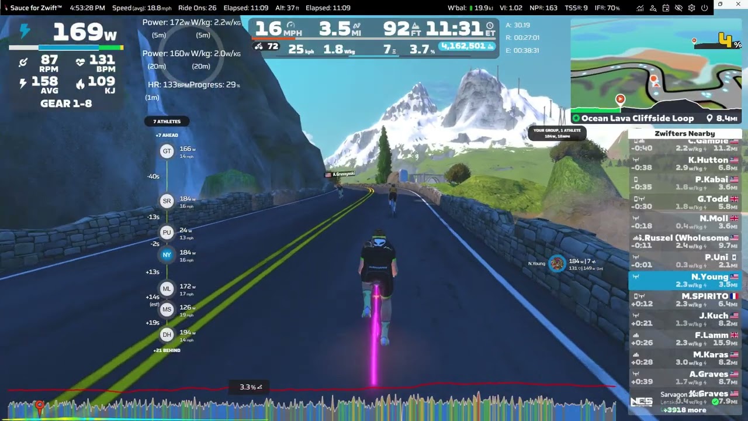
Task: Click the speedometer icon above MPH
Action: [x=290, y=26]
